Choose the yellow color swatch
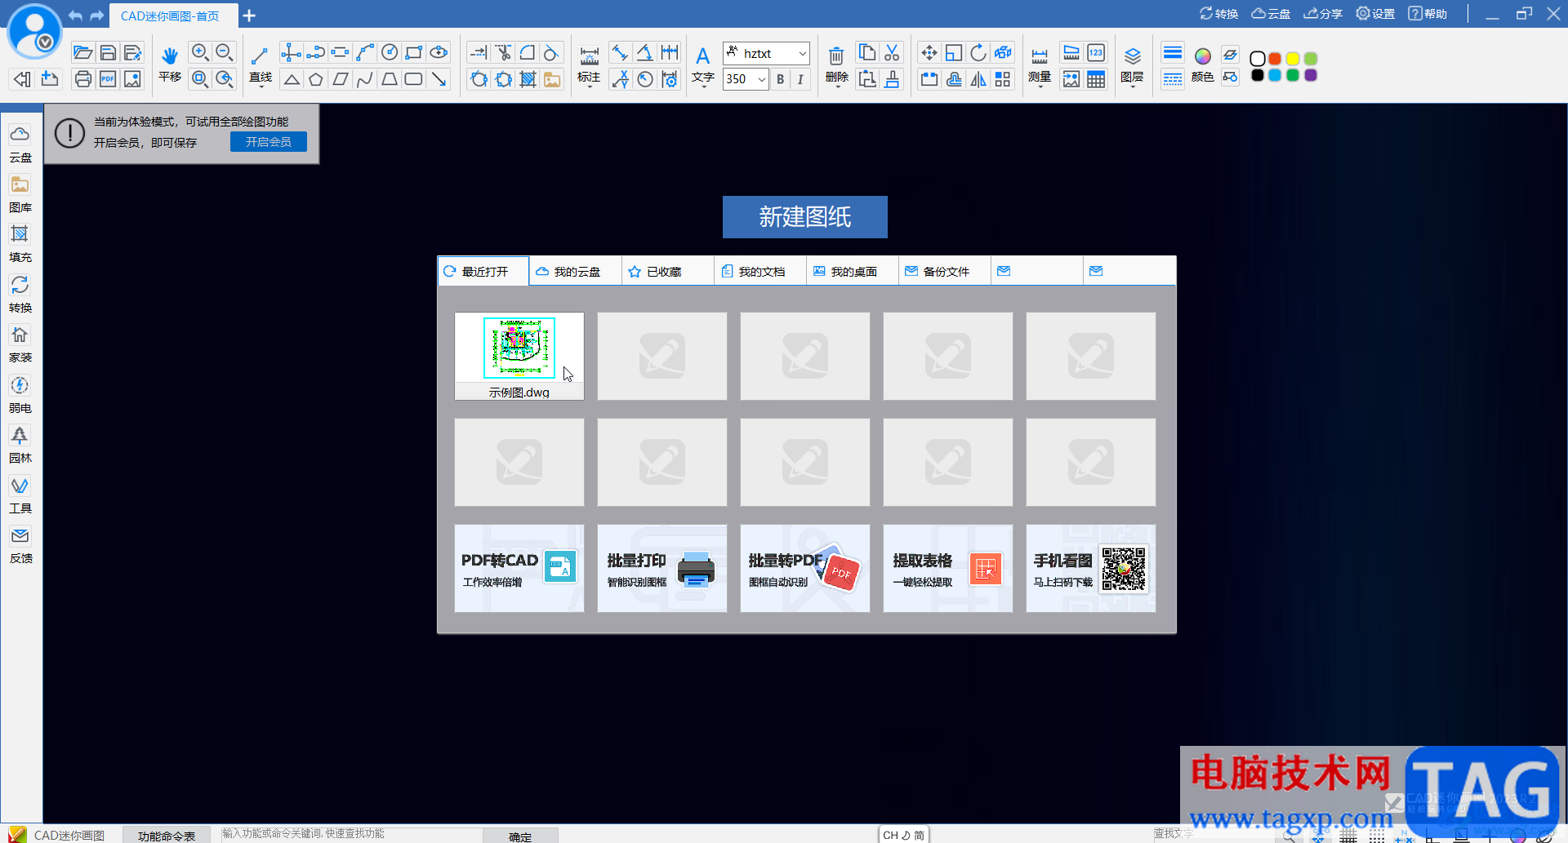This screenshot has height=843, width=1568. (x=1293, y=59)
